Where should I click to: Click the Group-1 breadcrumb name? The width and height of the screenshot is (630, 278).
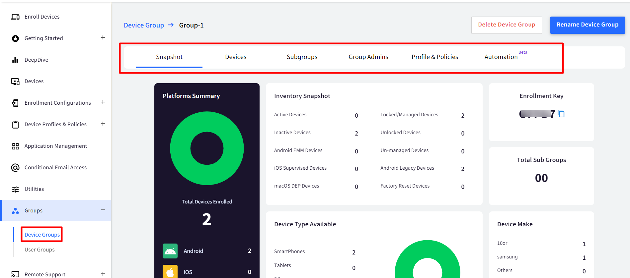point(191,26)
